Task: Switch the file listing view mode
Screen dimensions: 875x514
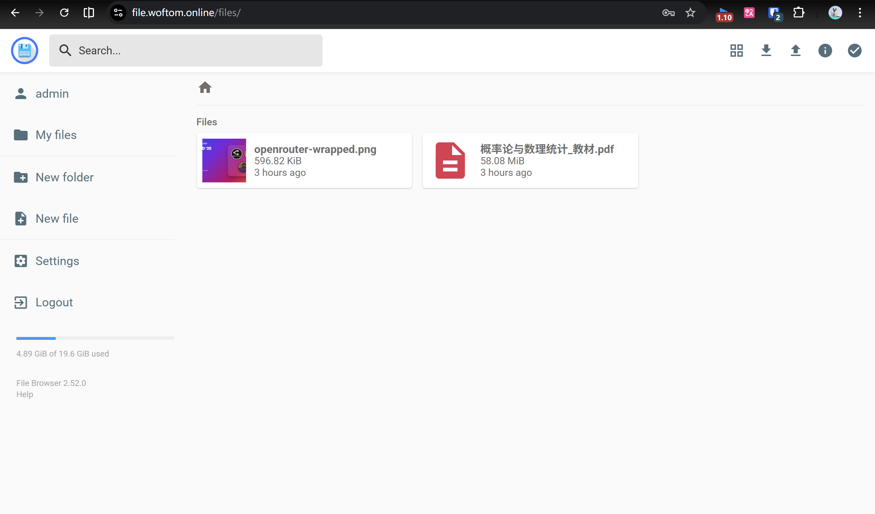Action: coord(736,50)
